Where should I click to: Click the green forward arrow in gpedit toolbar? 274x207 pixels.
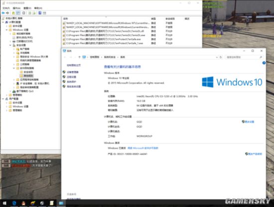coord(7,13)
